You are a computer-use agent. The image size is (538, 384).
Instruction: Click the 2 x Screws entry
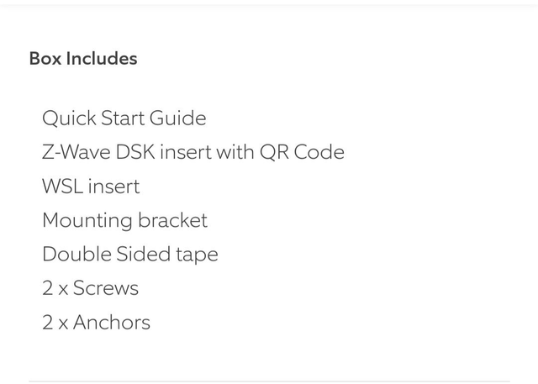(x=90, y=288)
